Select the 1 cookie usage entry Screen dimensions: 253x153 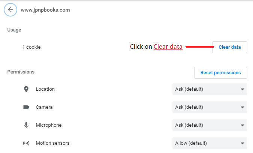31,47
